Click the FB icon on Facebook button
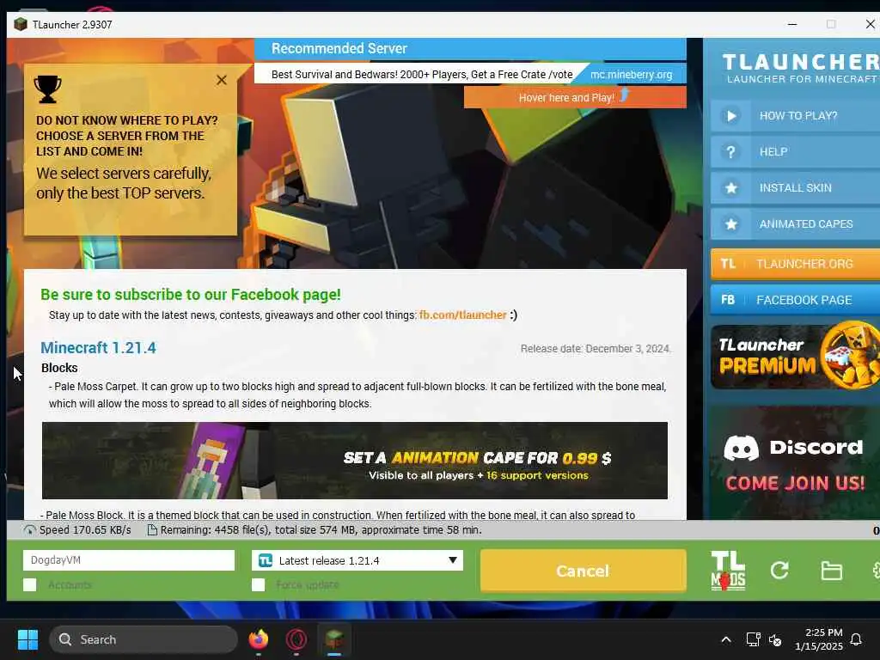 pos(728,300)
